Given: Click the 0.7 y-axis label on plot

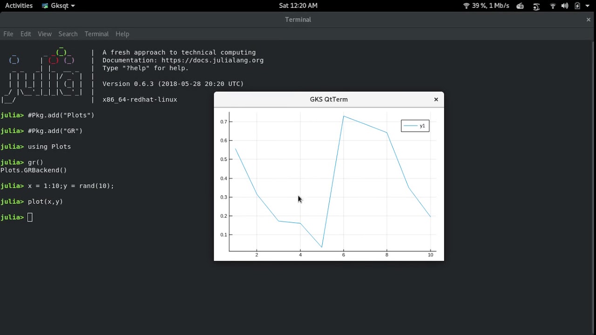Looking at the screenshot, I should coord(223,122).
